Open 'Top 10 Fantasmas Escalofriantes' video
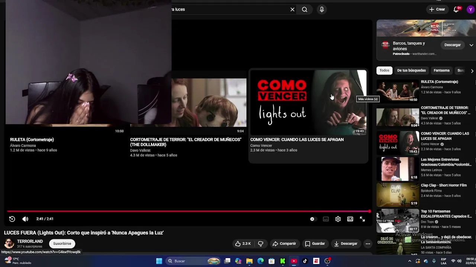The width and height of the screenshot is (476, 267). (x=446, y=214)
